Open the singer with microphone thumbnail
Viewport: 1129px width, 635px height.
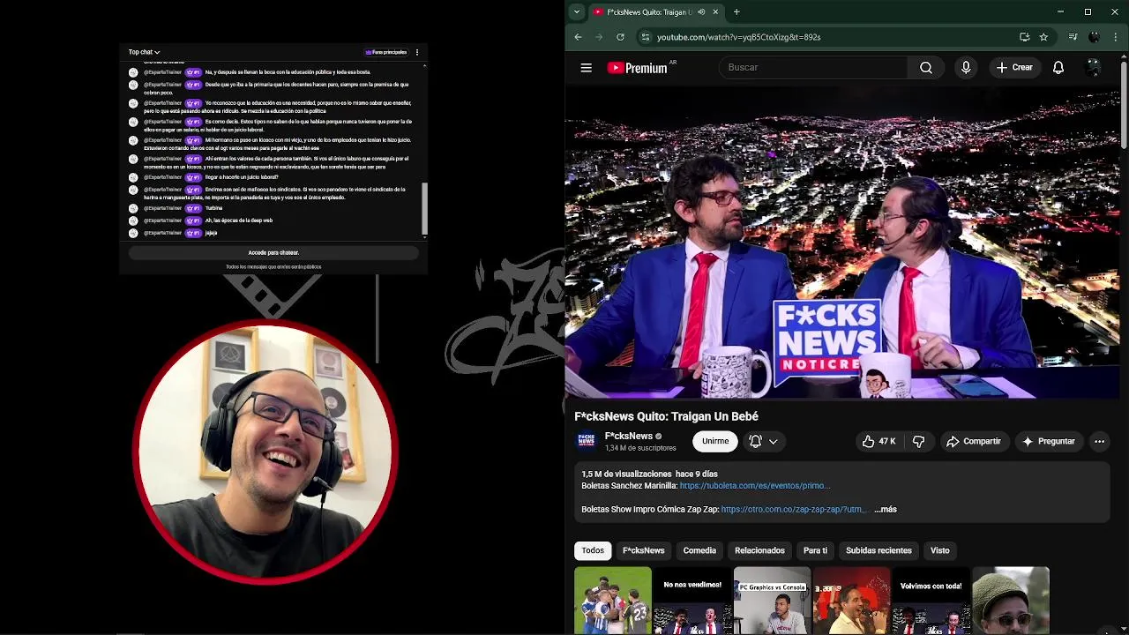tap(851, 601)
